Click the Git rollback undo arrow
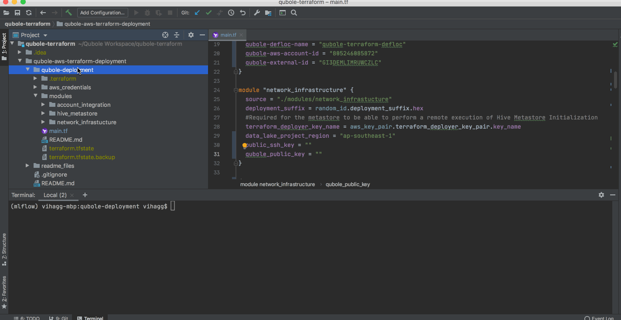 tap(242, 13)
